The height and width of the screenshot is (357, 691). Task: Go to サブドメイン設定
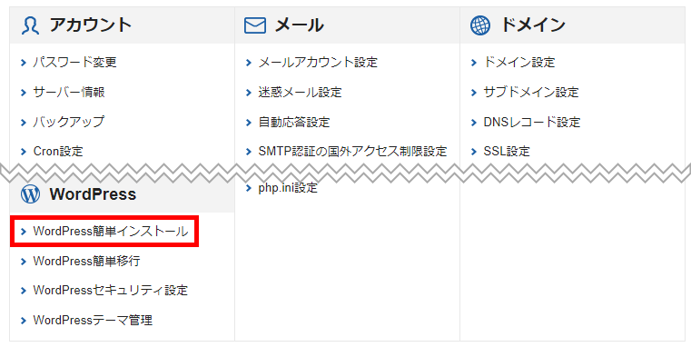pyautogui.click(x=531, y=92)
